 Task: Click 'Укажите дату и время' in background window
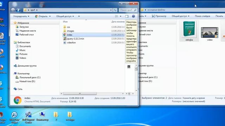(x=194, y=98)
